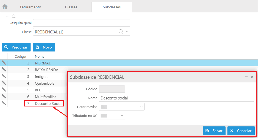Edit the BAIXA RENDA row pencil icon
The image size is (258, 138).
[x=4, y=69]
